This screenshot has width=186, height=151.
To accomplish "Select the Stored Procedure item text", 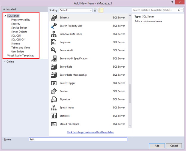I will click(x=69, y=124).
